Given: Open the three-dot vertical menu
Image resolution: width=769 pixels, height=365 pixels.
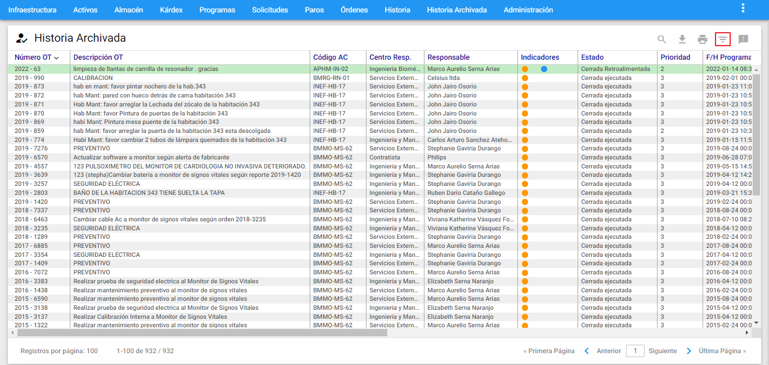Looking at the screenshot, I should click(743, 8).
